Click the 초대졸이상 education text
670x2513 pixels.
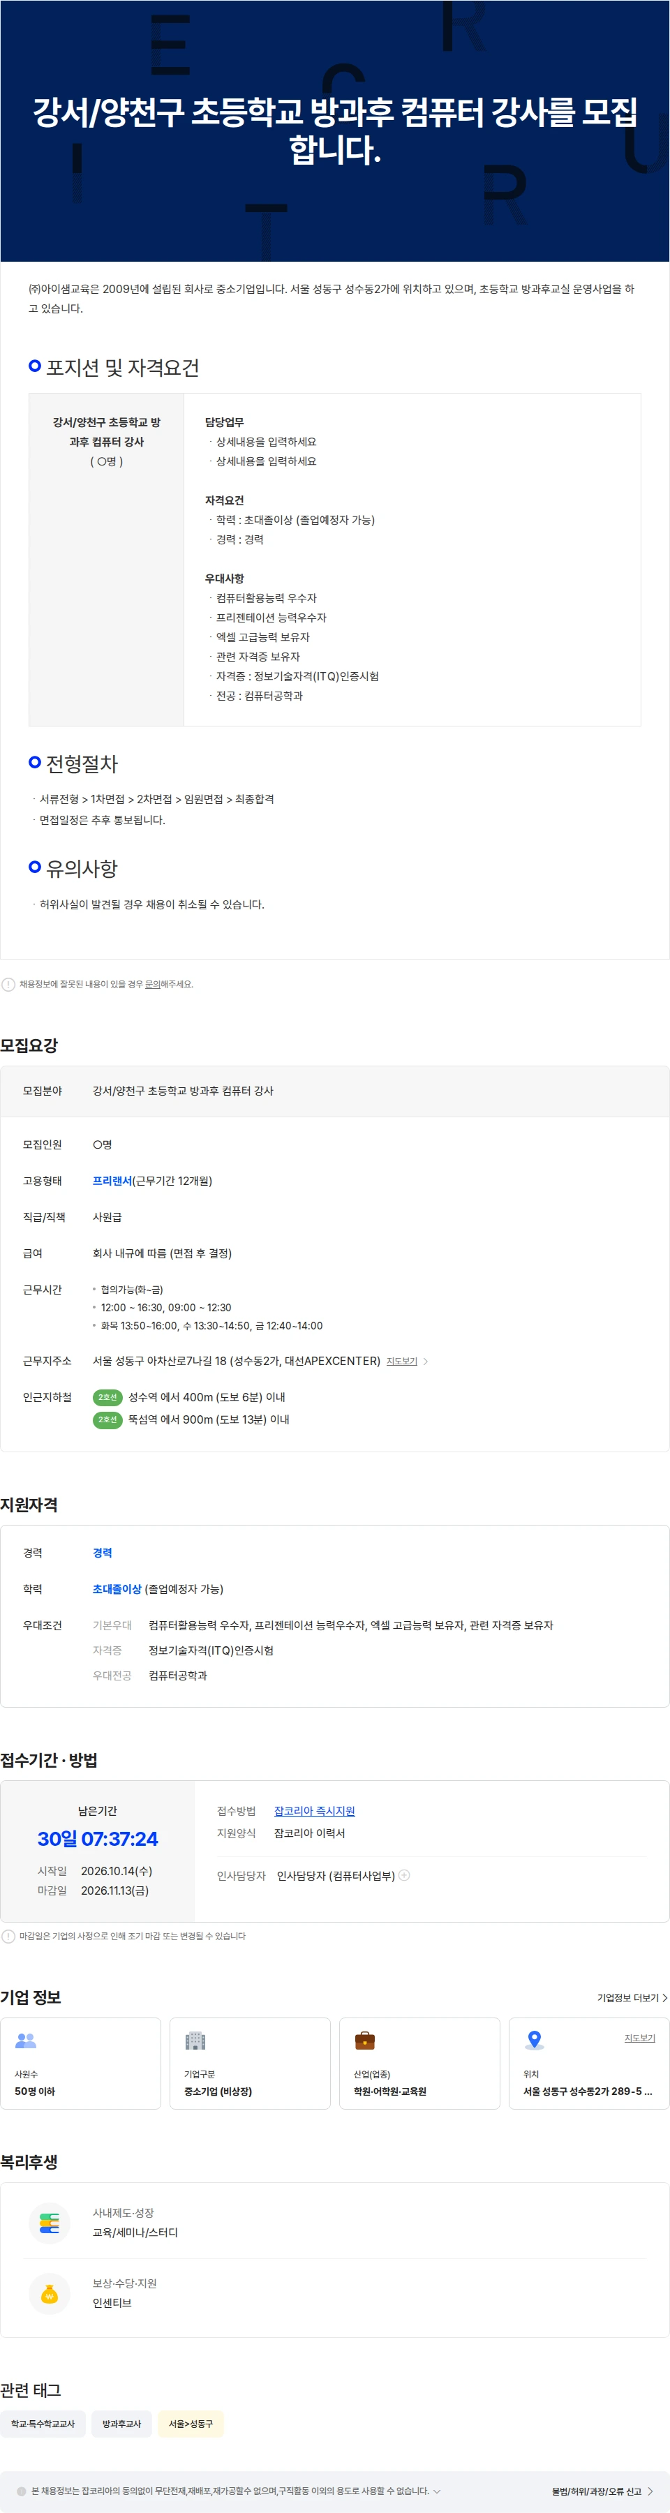117,1589
